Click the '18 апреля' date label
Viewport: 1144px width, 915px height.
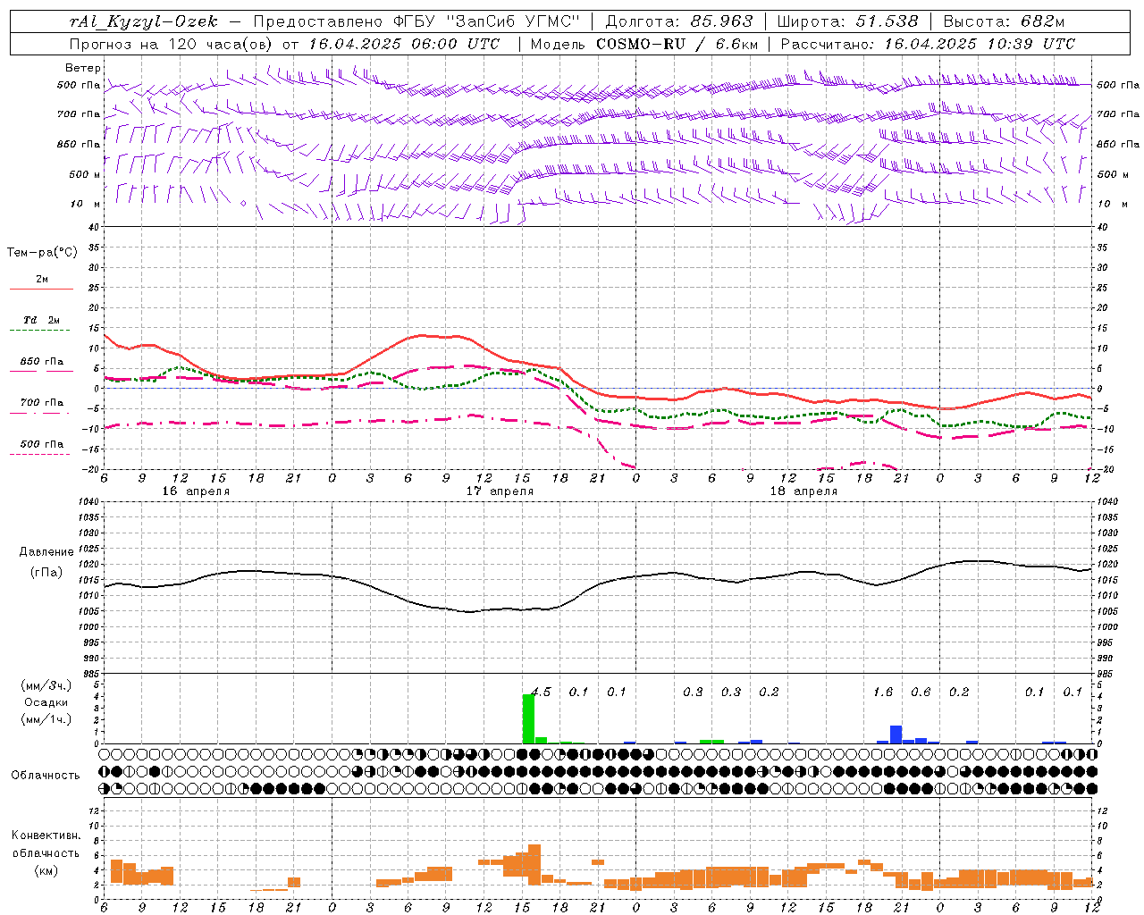click(803, 491)
